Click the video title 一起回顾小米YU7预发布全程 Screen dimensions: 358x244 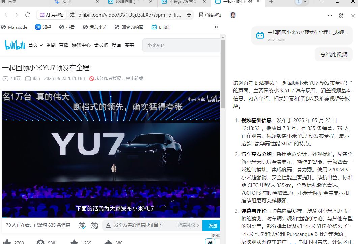[x=47, y=68]
